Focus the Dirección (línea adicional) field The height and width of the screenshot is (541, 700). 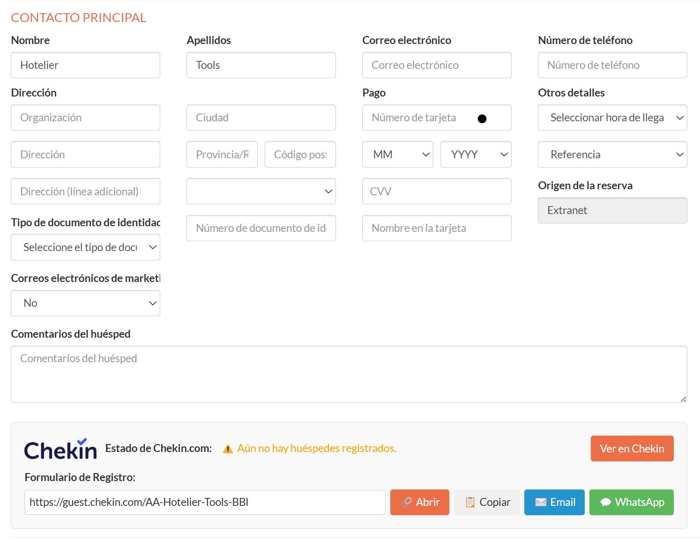[x=85, y=191]
